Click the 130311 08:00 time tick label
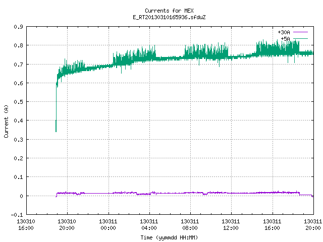 point(190,225)
